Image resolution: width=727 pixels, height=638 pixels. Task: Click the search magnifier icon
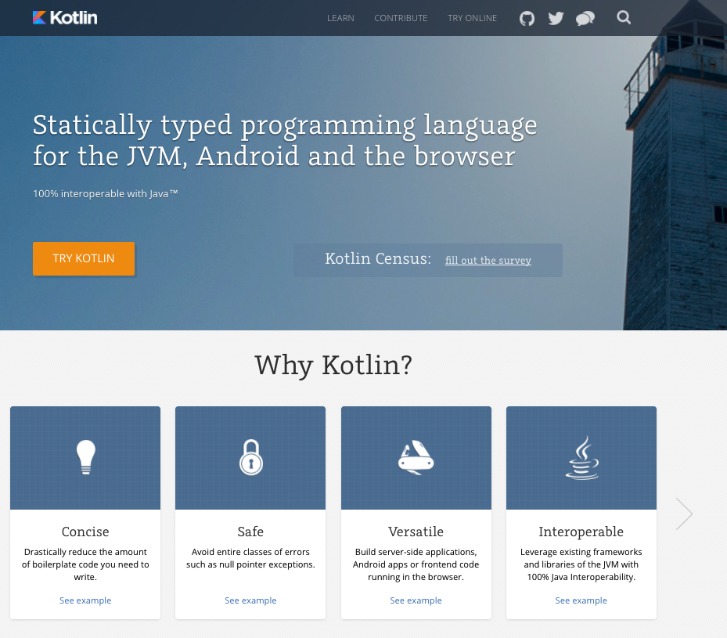pos(624,18)
